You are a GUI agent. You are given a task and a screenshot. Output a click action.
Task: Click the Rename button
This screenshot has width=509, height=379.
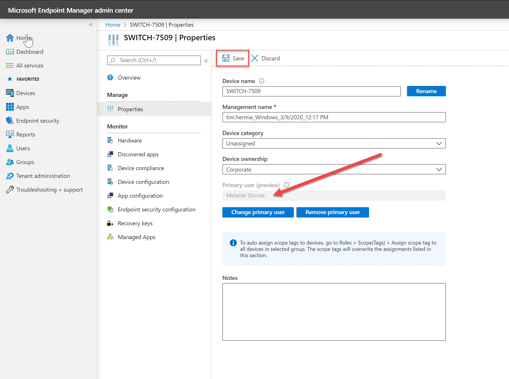[426, 91]
